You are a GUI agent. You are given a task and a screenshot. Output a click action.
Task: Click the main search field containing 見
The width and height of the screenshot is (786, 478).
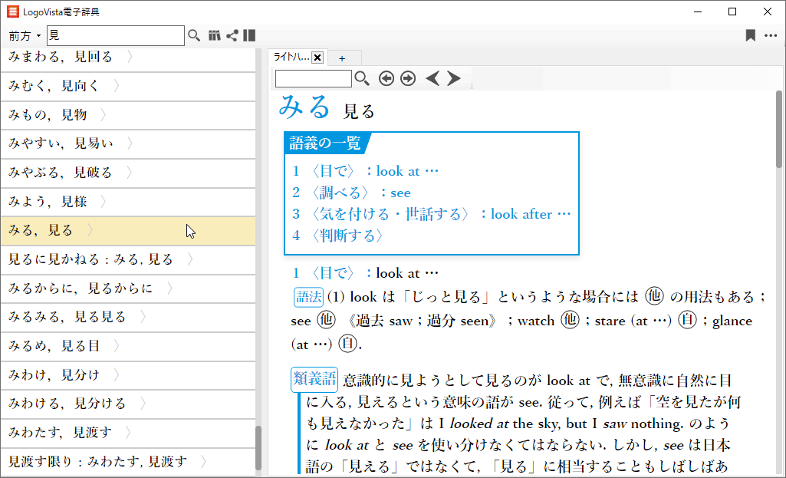pos(116,35)
